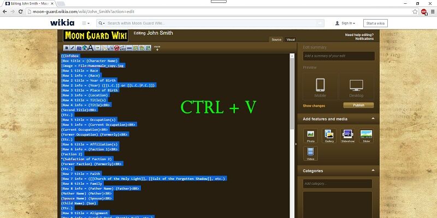Click the editor vertical scrollbar thumb
The width and height of the screenshot is (437, 218).
tap(292, 94)
